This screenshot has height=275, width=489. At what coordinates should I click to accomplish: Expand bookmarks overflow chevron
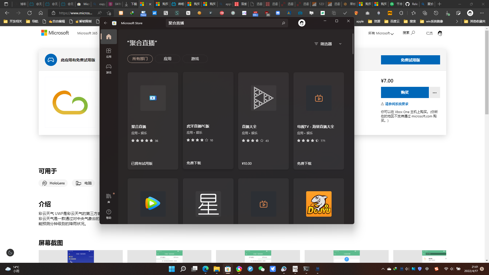pos(457,21)
